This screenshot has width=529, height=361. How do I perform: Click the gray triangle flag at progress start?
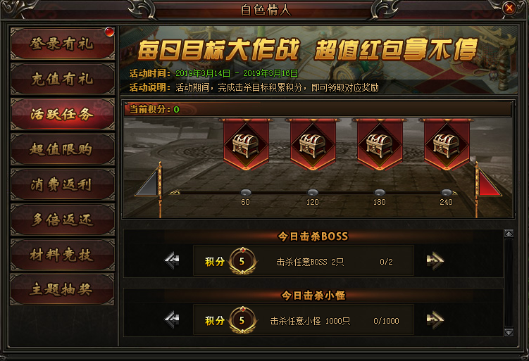(148, 183)
